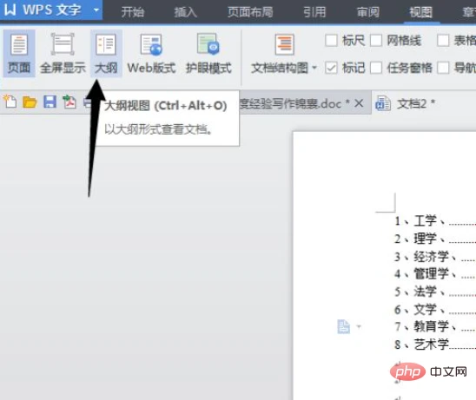Viewport: 476px width, 400px height.
Task: Toggle the 网格线 gridlines checkbox
Action: 376,40
